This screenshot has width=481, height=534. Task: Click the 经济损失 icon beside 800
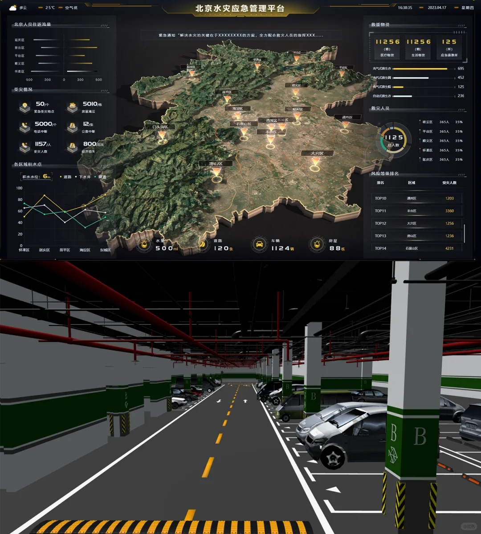[x=72, y=147]
